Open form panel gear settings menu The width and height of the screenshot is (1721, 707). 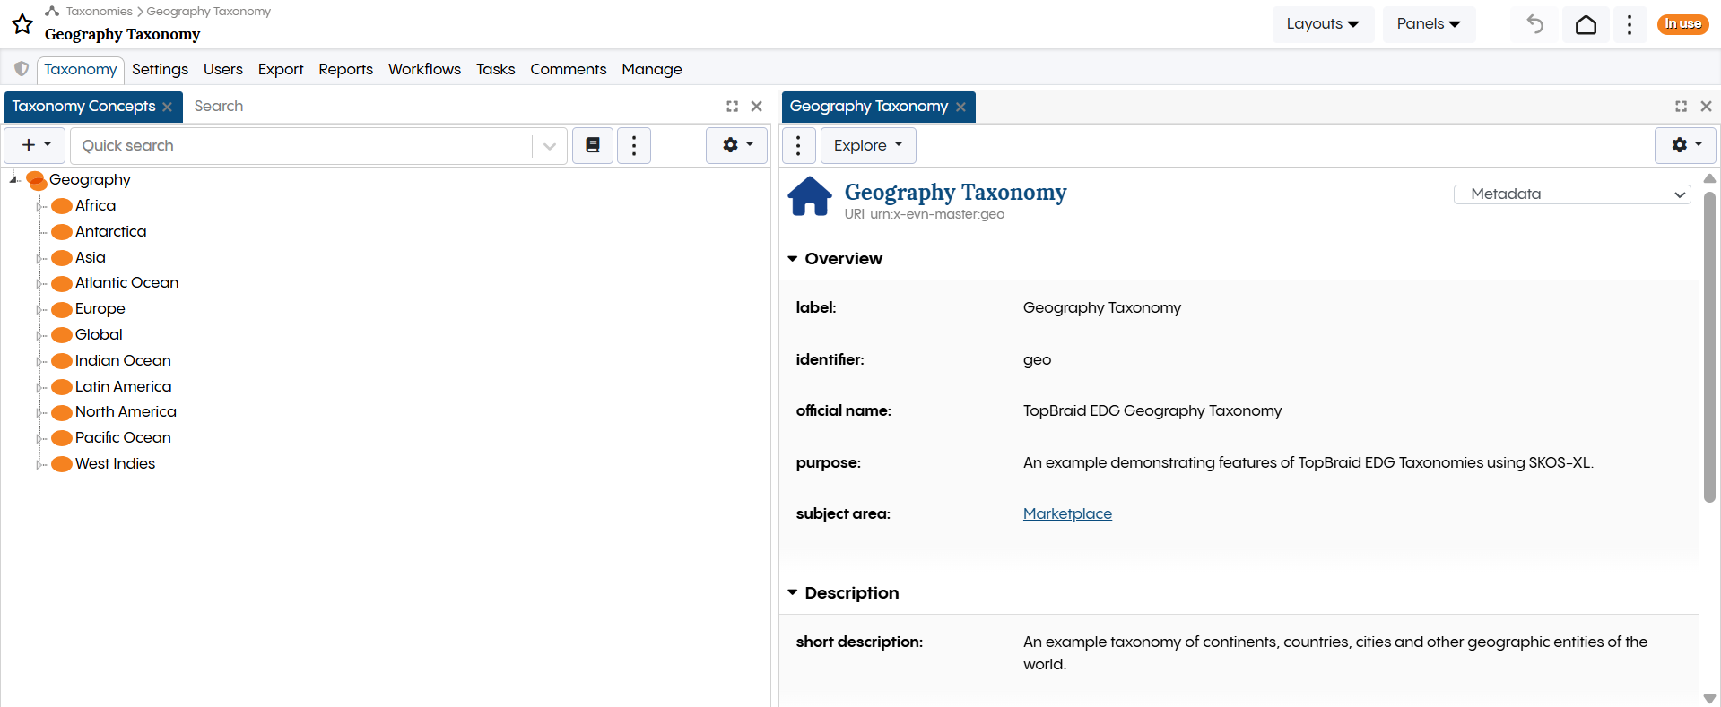click(x=1686, y=145)
